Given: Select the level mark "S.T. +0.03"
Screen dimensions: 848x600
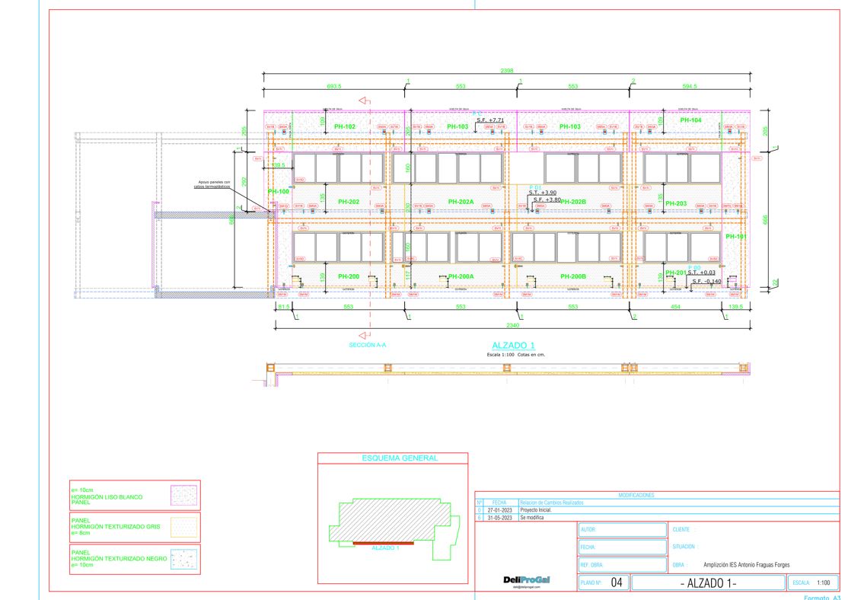Looking at the screenshot, I should coord(701,273).
